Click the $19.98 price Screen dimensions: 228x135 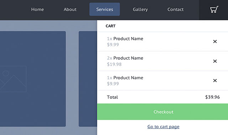click(x=114, y=64)
